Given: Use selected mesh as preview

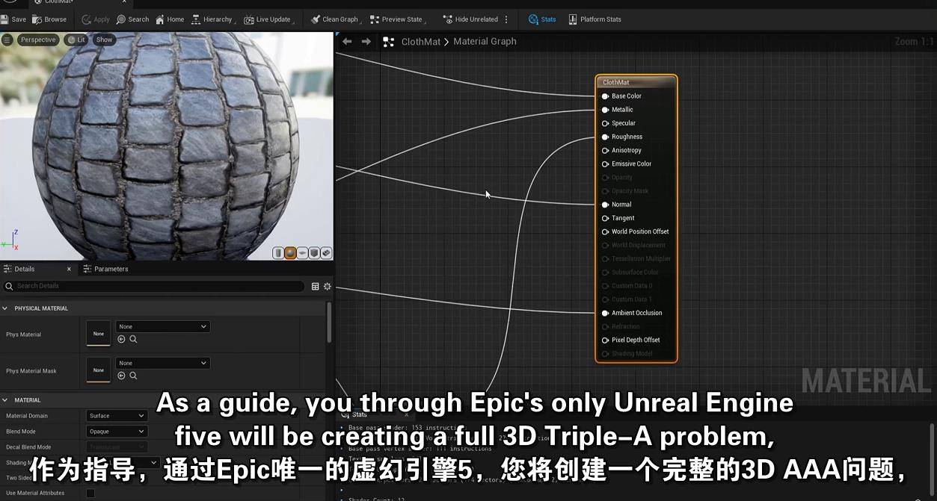Looking at the screenshot, I should (x=326, y=253).
